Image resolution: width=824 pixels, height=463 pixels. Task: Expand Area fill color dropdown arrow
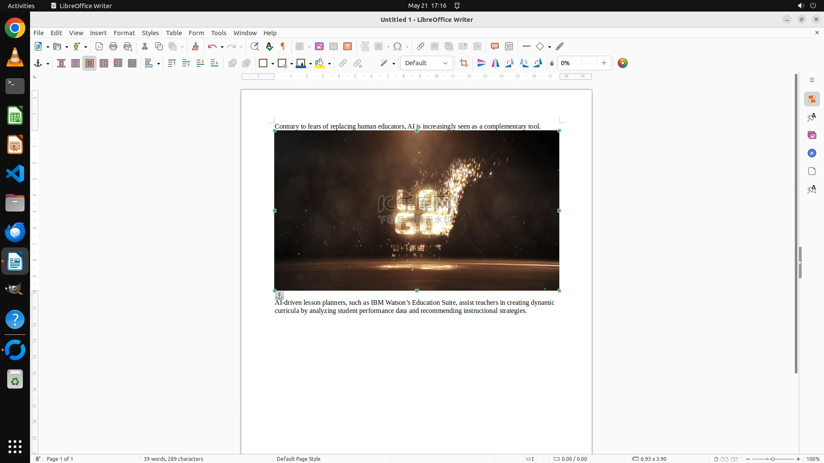click(329, 63)
